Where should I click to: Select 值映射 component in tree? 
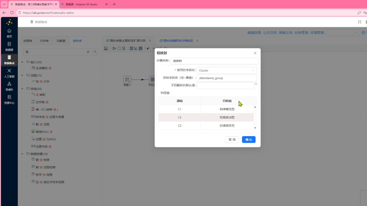39,95
